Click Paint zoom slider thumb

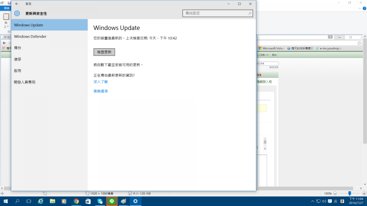pyautogui.click(x=350, y=193)
